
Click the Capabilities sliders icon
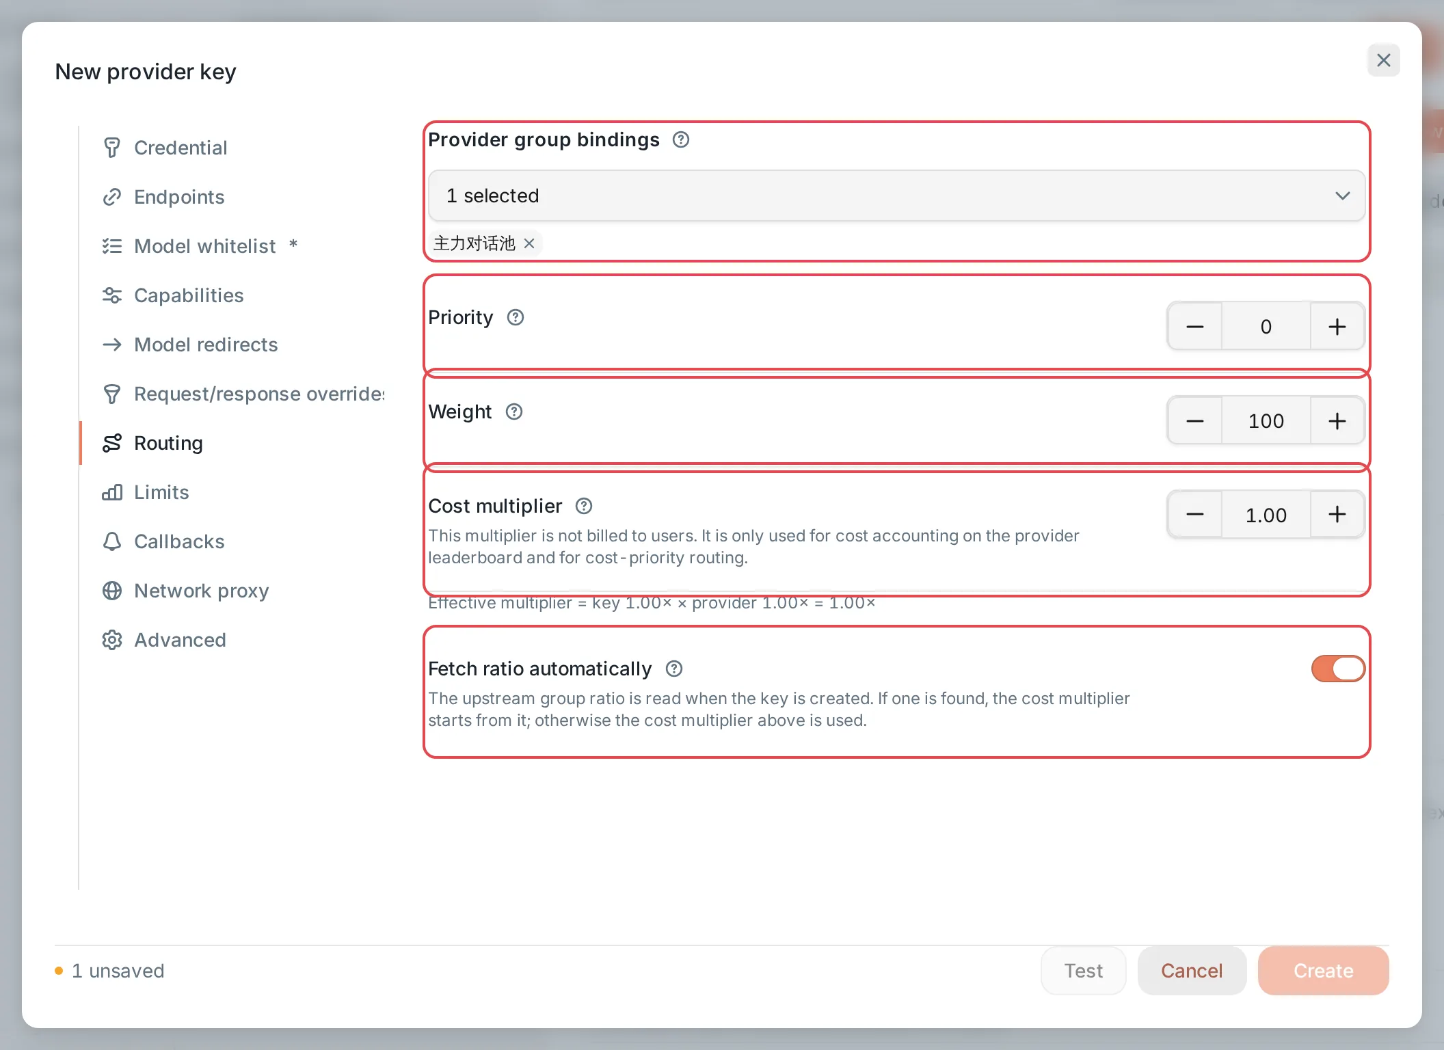coord(112,295)
